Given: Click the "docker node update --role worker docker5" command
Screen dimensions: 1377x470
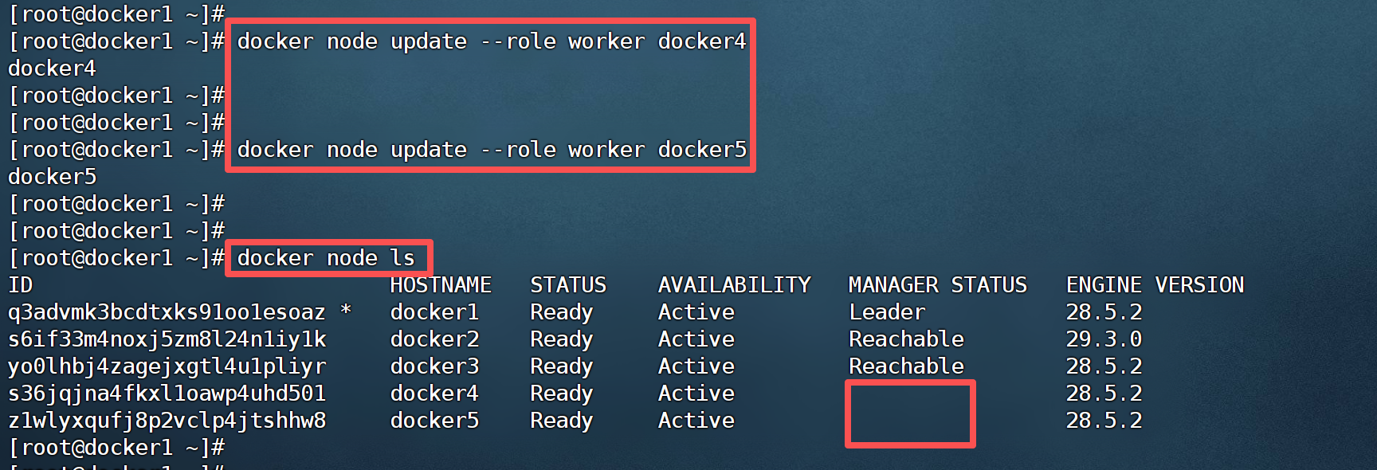Looking at the screenshot, I should click(x=492, y=150).
